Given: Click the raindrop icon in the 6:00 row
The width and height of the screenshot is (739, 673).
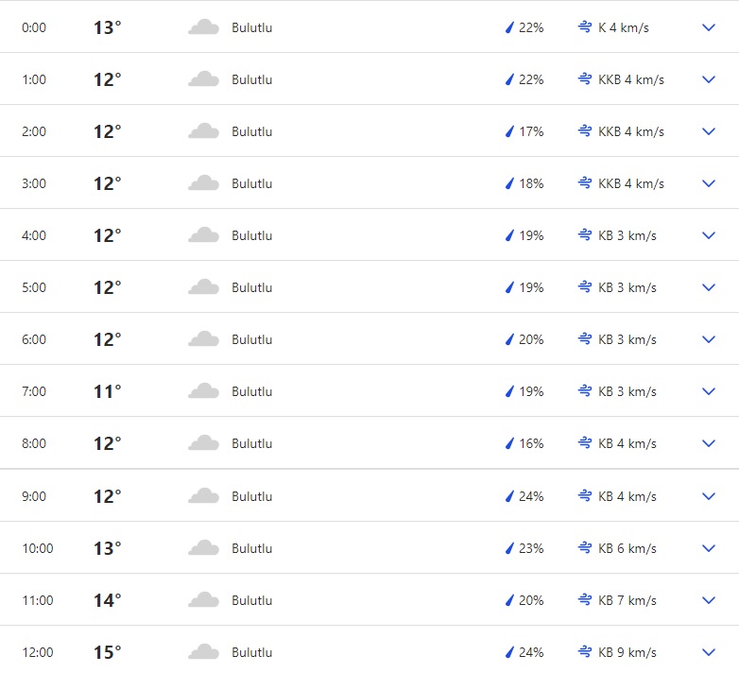Looking at the screenshot, I should [509, 339].
